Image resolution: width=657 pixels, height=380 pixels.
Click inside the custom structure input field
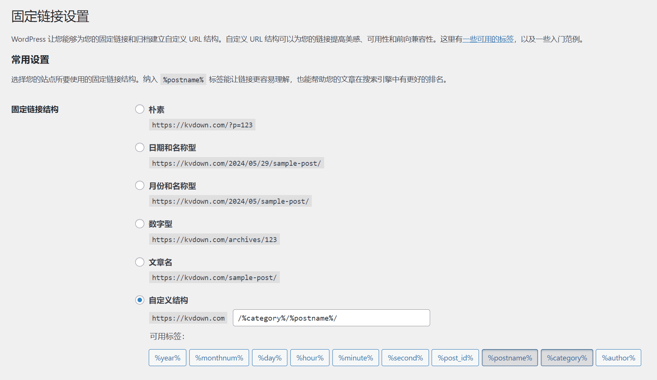[331, 318]
